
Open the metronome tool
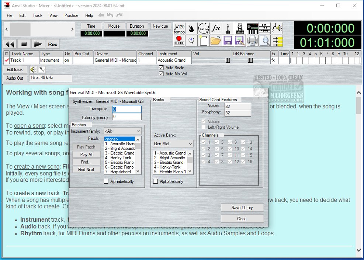[x=191, y=28]
